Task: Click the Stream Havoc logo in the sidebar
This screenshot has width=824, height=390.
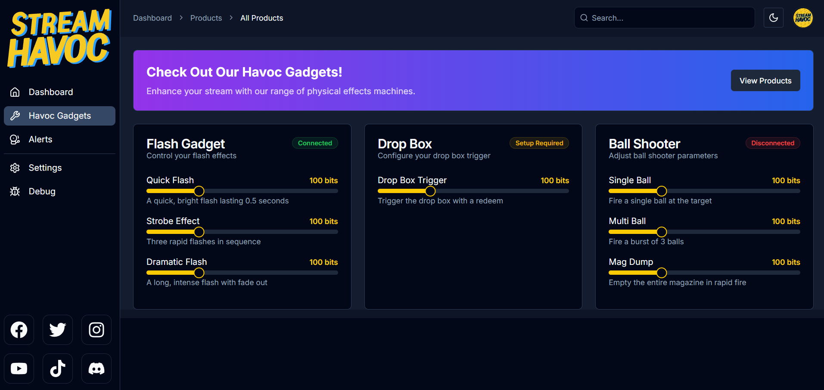Action: coord(59,38)
